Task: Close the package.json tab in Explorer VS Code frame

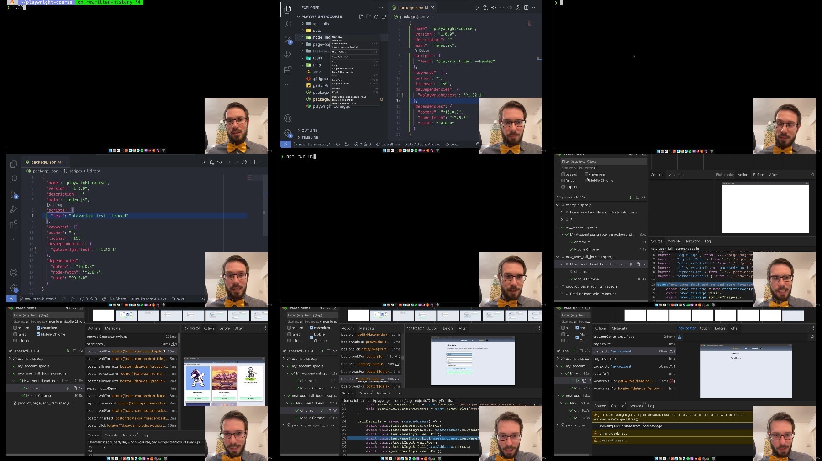Action: (432, 8)
